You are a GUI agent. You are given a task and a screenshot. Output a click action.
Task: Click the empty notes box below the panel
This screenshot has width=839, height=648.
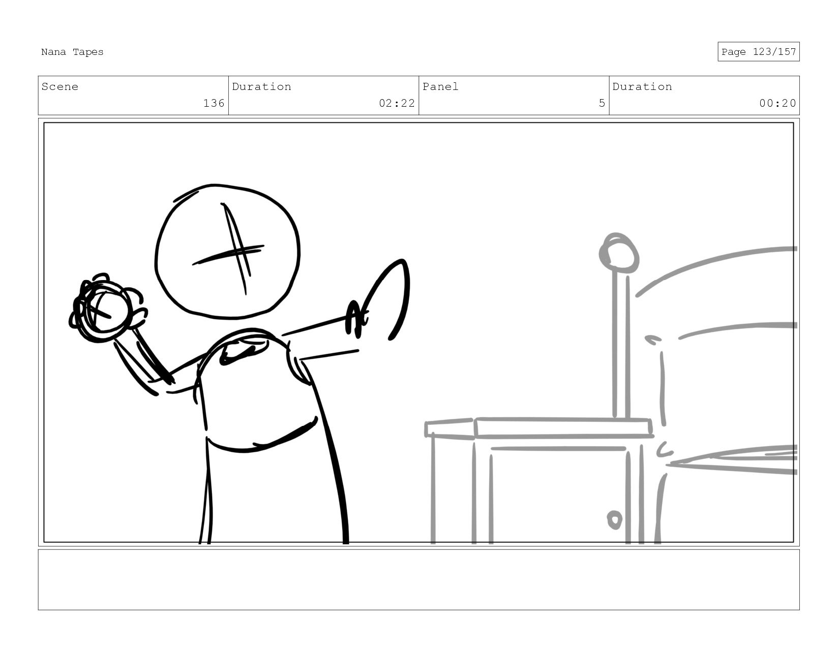click(x=418, y=579)
